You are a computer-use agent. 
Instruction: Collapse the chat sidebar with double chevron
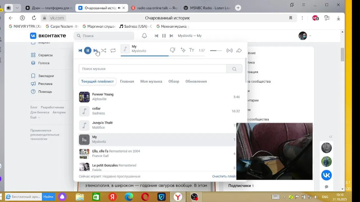(x=331, y=137)
